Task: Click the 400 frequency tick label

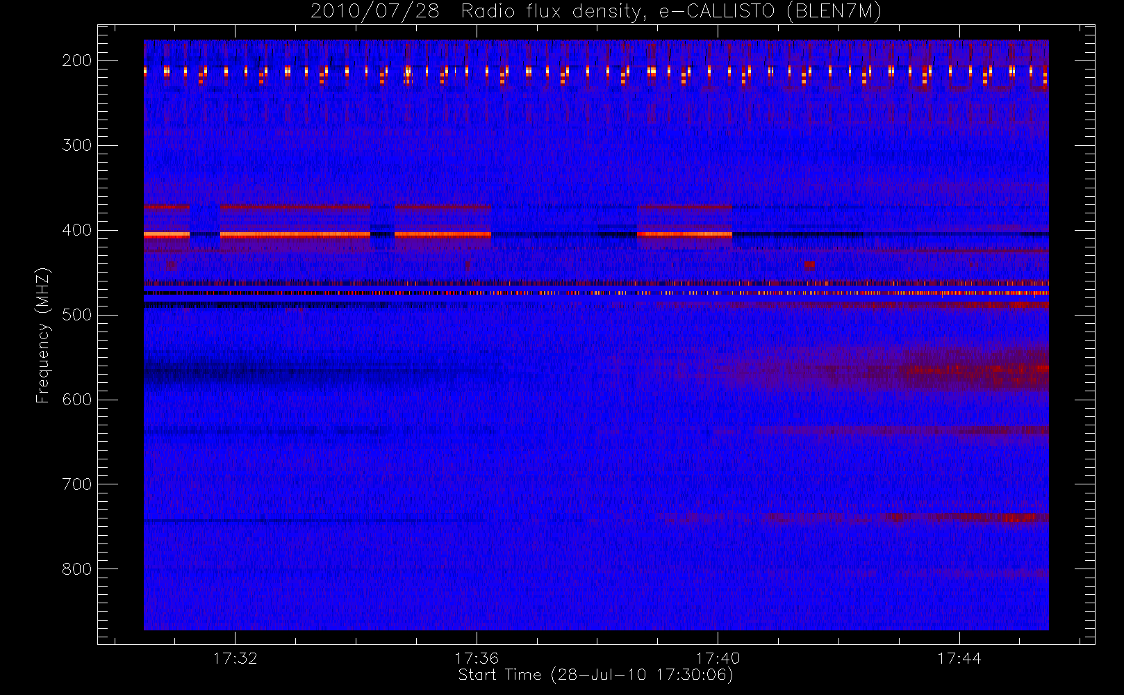Action: (x=77, y=230)
